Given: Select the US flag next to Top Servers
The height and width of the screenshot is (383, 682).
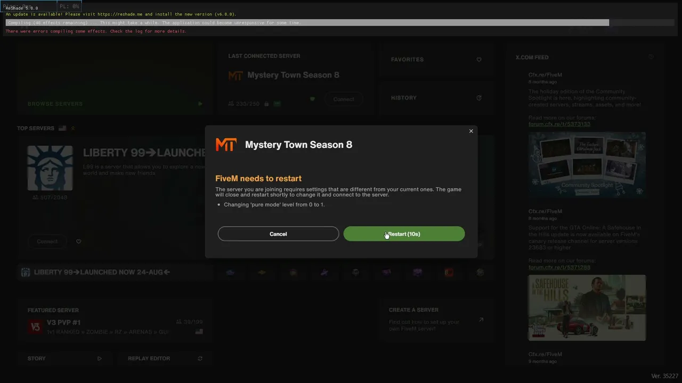Looking at the screenshot, I should coord(62,128).
